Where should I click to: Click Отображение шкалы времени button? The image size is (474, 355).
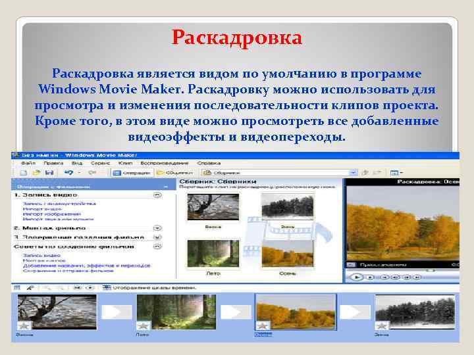[x=149, y=288]
